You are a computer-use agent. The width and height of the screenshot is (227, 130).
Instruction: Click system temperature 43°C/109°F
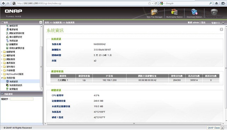point(99,112)
